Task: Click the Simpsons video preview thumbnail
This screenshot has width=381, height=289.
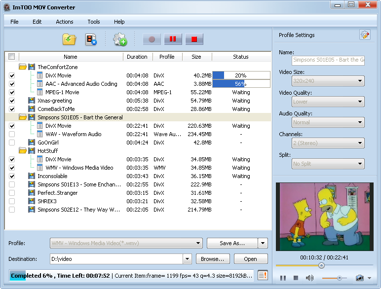Action: click(x=324, y=217)
